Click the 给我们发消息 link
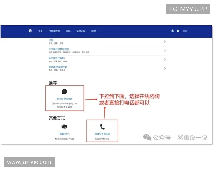The width and height of the screenshot is (214, 171). pos(65,99)
